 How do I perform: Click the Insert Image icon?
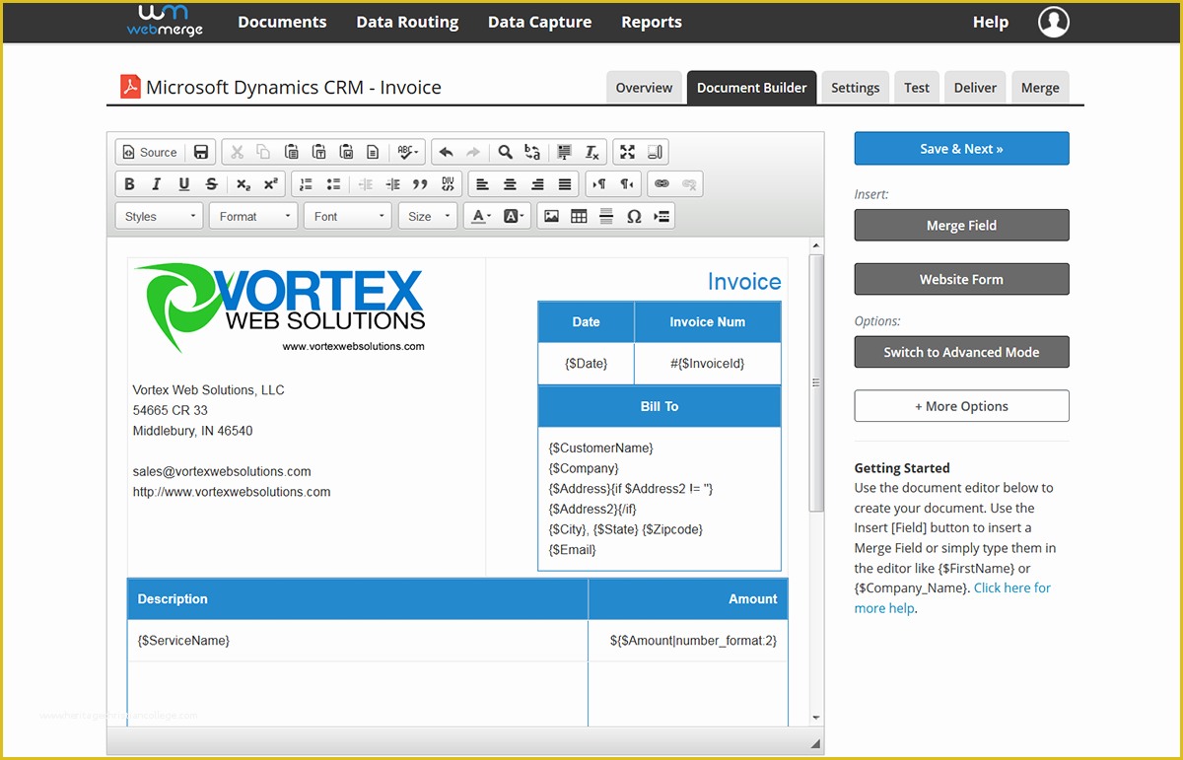[551, 217]
